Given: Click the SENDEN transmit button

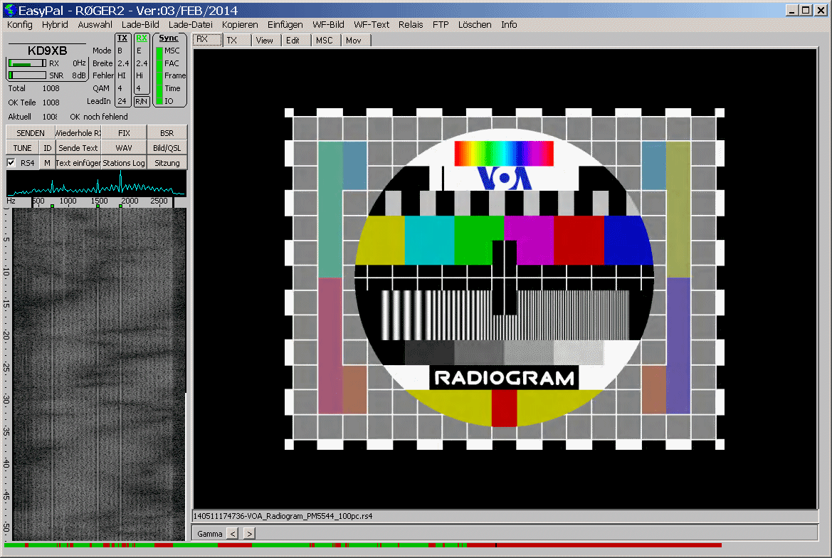Looking at the screenshot, I should 30,133.
